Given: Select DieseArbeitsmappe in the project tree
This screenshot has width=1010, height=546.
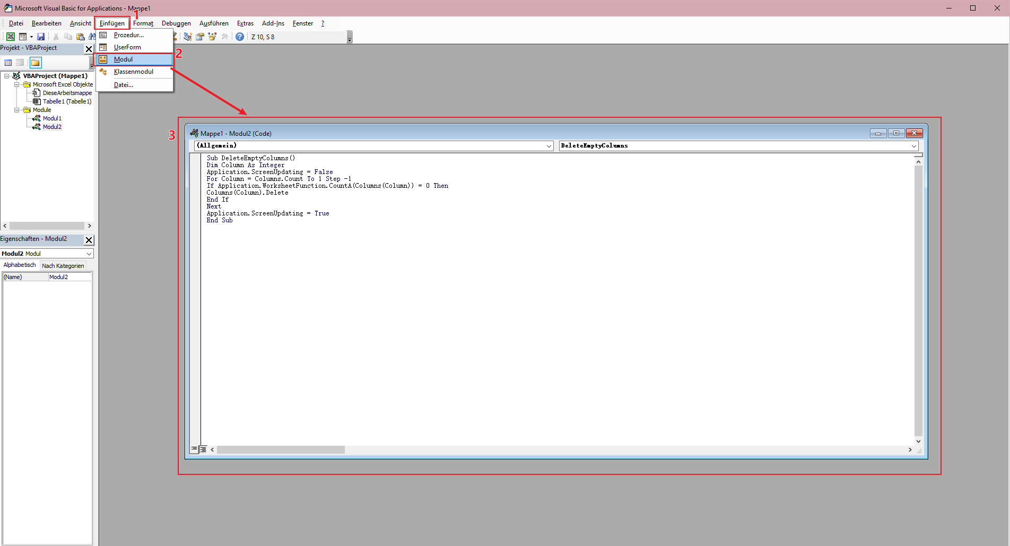Looking at the screenshot, I should [x=67, y=93].
